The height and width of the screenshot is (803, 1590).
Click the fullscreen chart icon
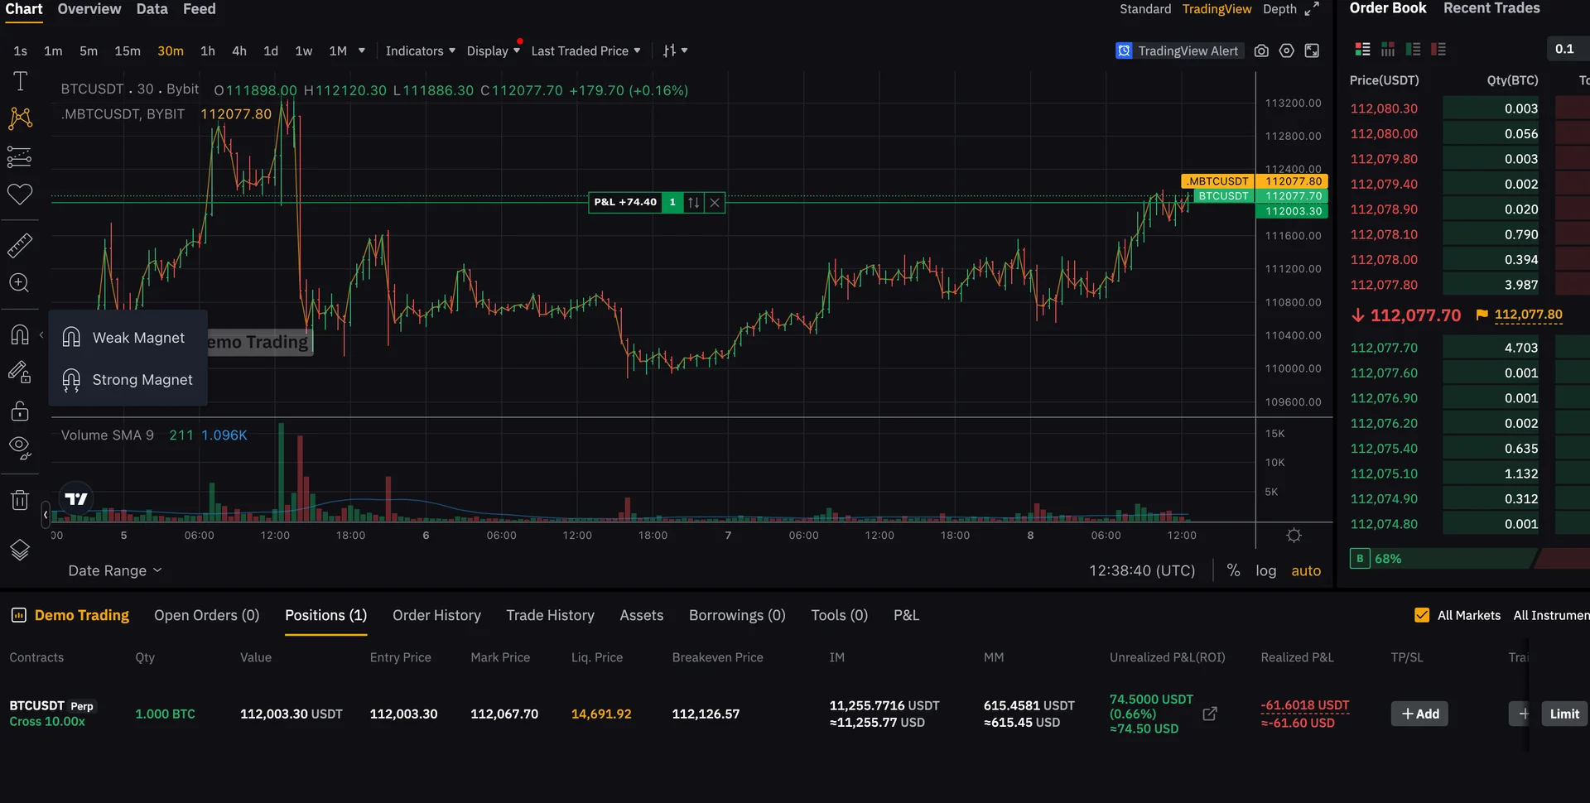1312,50
